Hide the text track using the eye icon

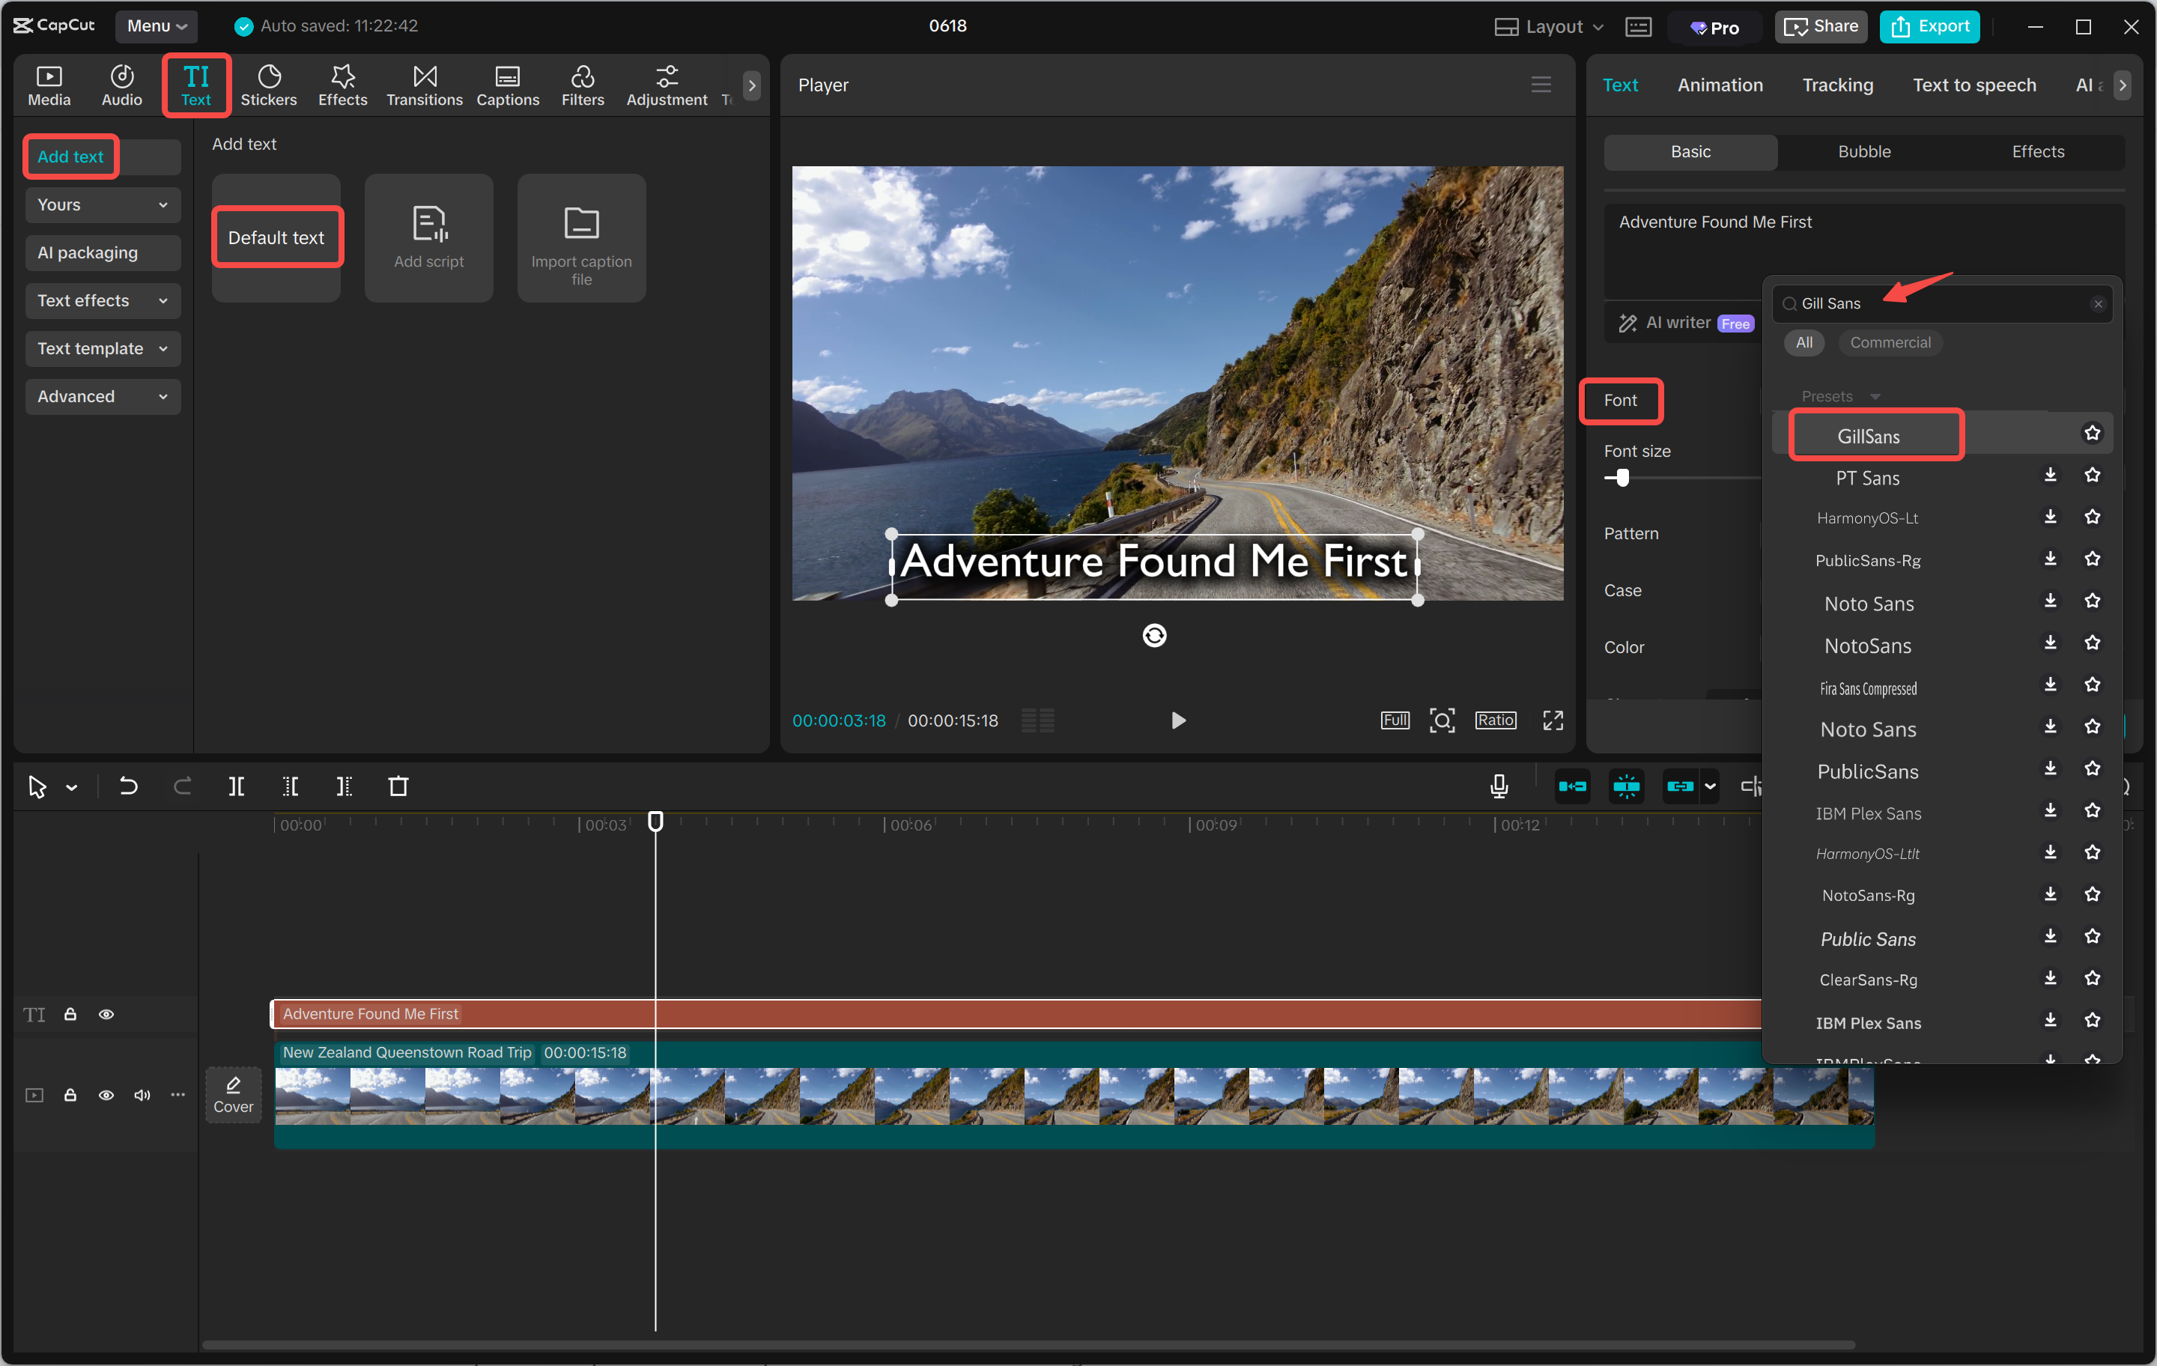point(106,1014)
